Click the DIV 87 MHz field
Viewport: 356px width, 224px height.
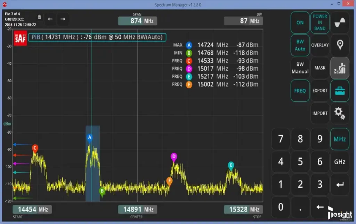(x=243, y=21)
